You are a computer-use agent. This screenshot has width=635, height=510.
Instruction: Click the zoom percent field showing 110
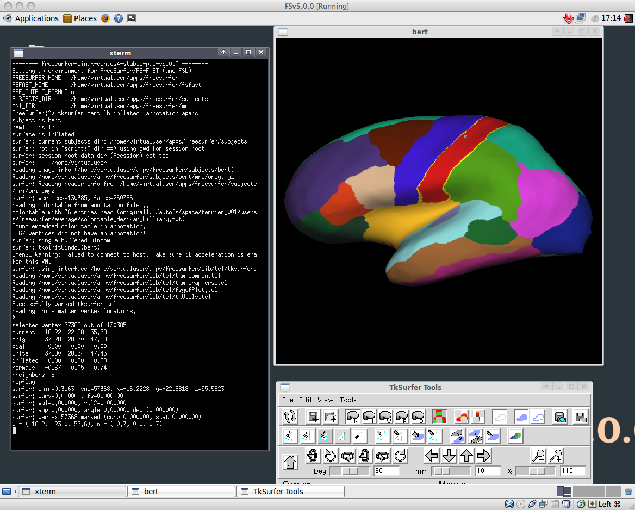click(572, 471)
